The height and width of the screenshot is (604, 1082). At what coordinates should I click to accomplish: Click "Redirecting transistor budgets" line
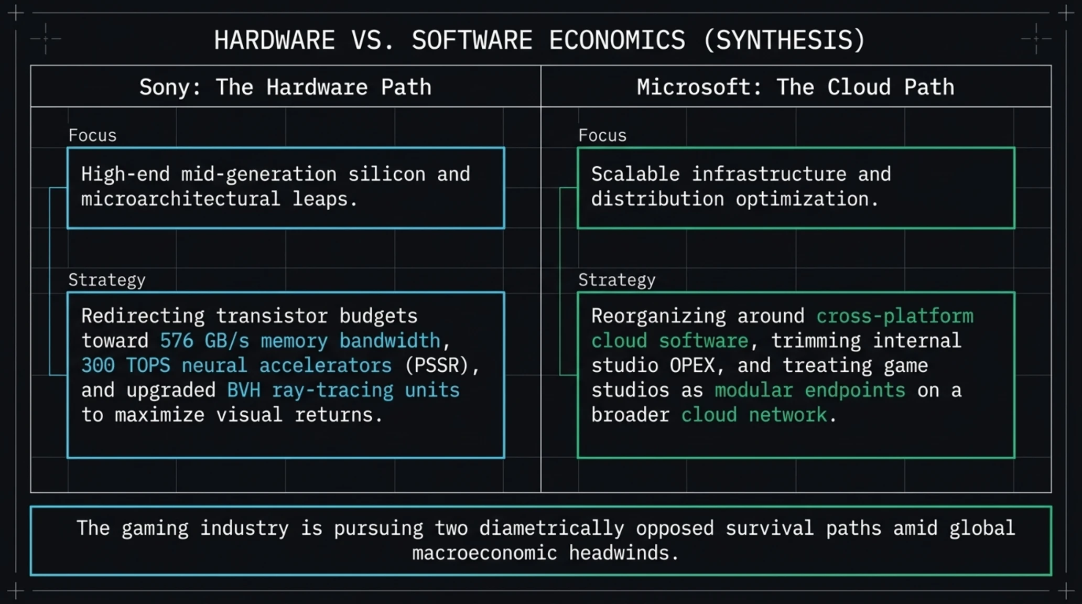249,316
